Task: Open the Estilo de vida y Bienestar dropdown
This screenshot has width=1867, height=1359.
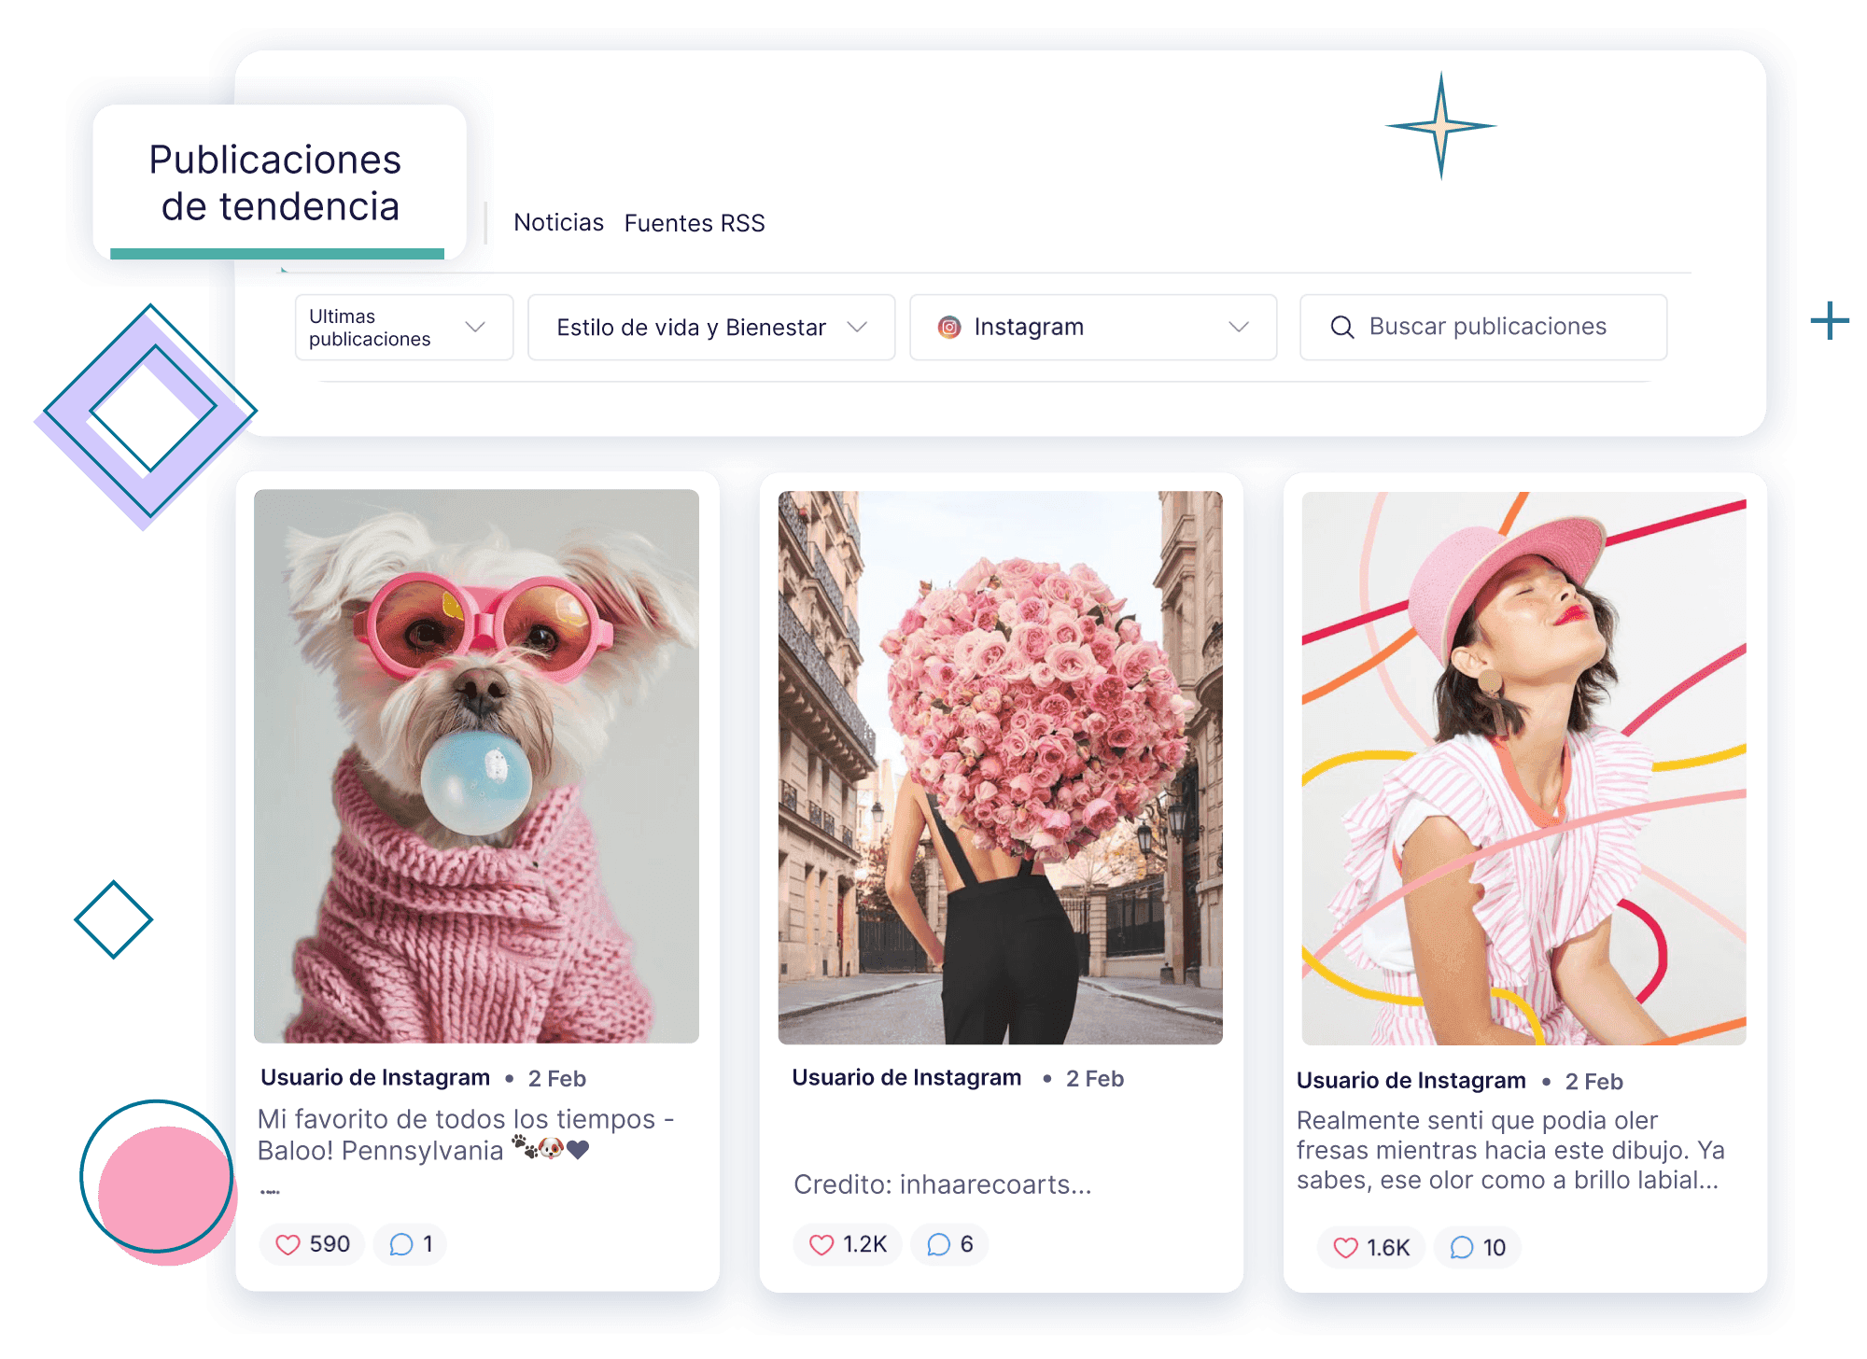Action: (x=857, y=327)
